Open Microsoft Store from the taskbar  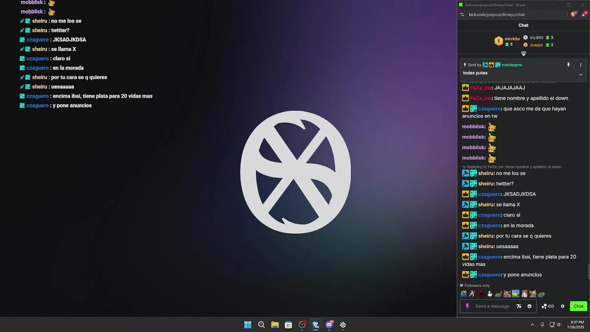pos(289,325)
